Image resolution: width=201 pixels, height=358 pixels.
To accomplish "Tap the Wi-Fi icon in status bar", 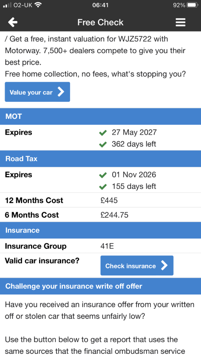I will 38,5.
